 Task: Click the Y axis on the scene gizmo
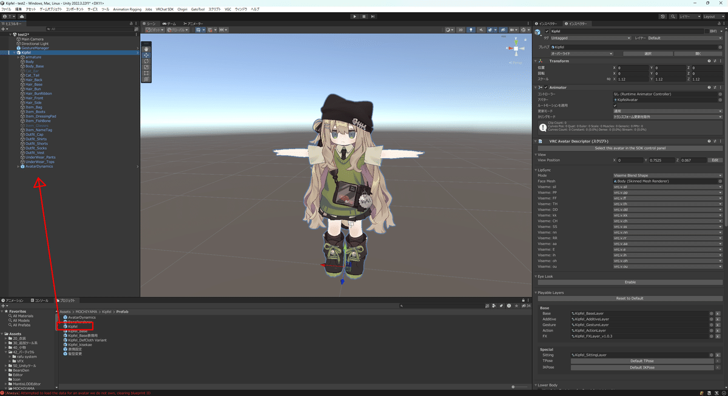tap(516, 42)
